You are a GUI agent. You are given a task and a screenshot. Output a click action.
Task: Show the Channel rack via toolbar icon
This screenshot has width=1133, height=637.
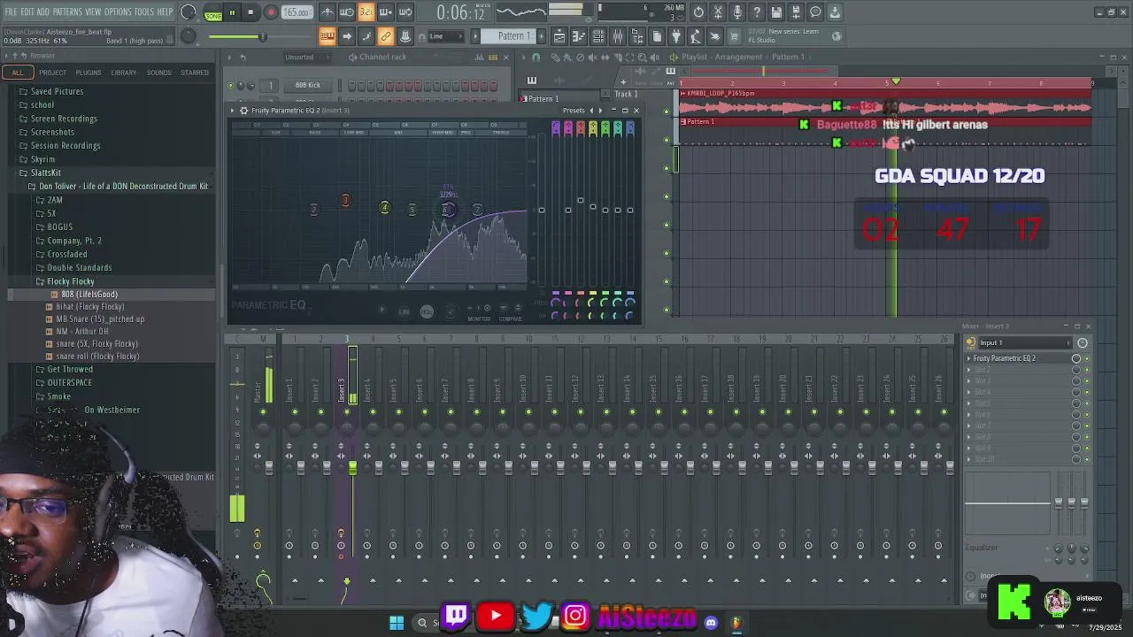[598, 36]
